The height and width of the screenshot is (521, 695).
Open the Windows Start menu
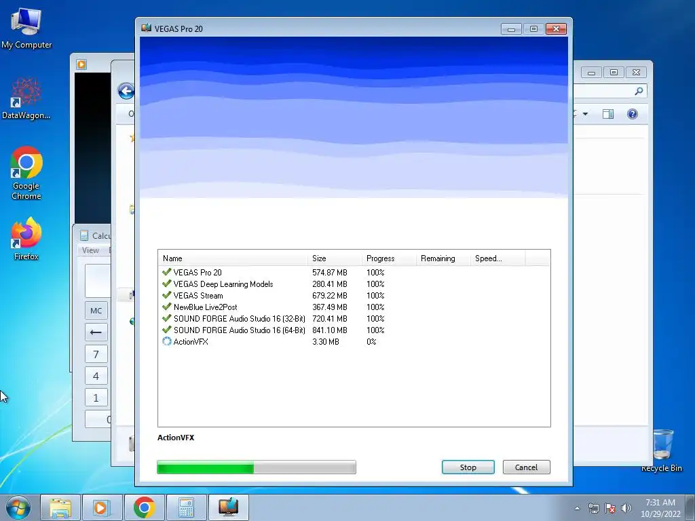pos(18,507)
